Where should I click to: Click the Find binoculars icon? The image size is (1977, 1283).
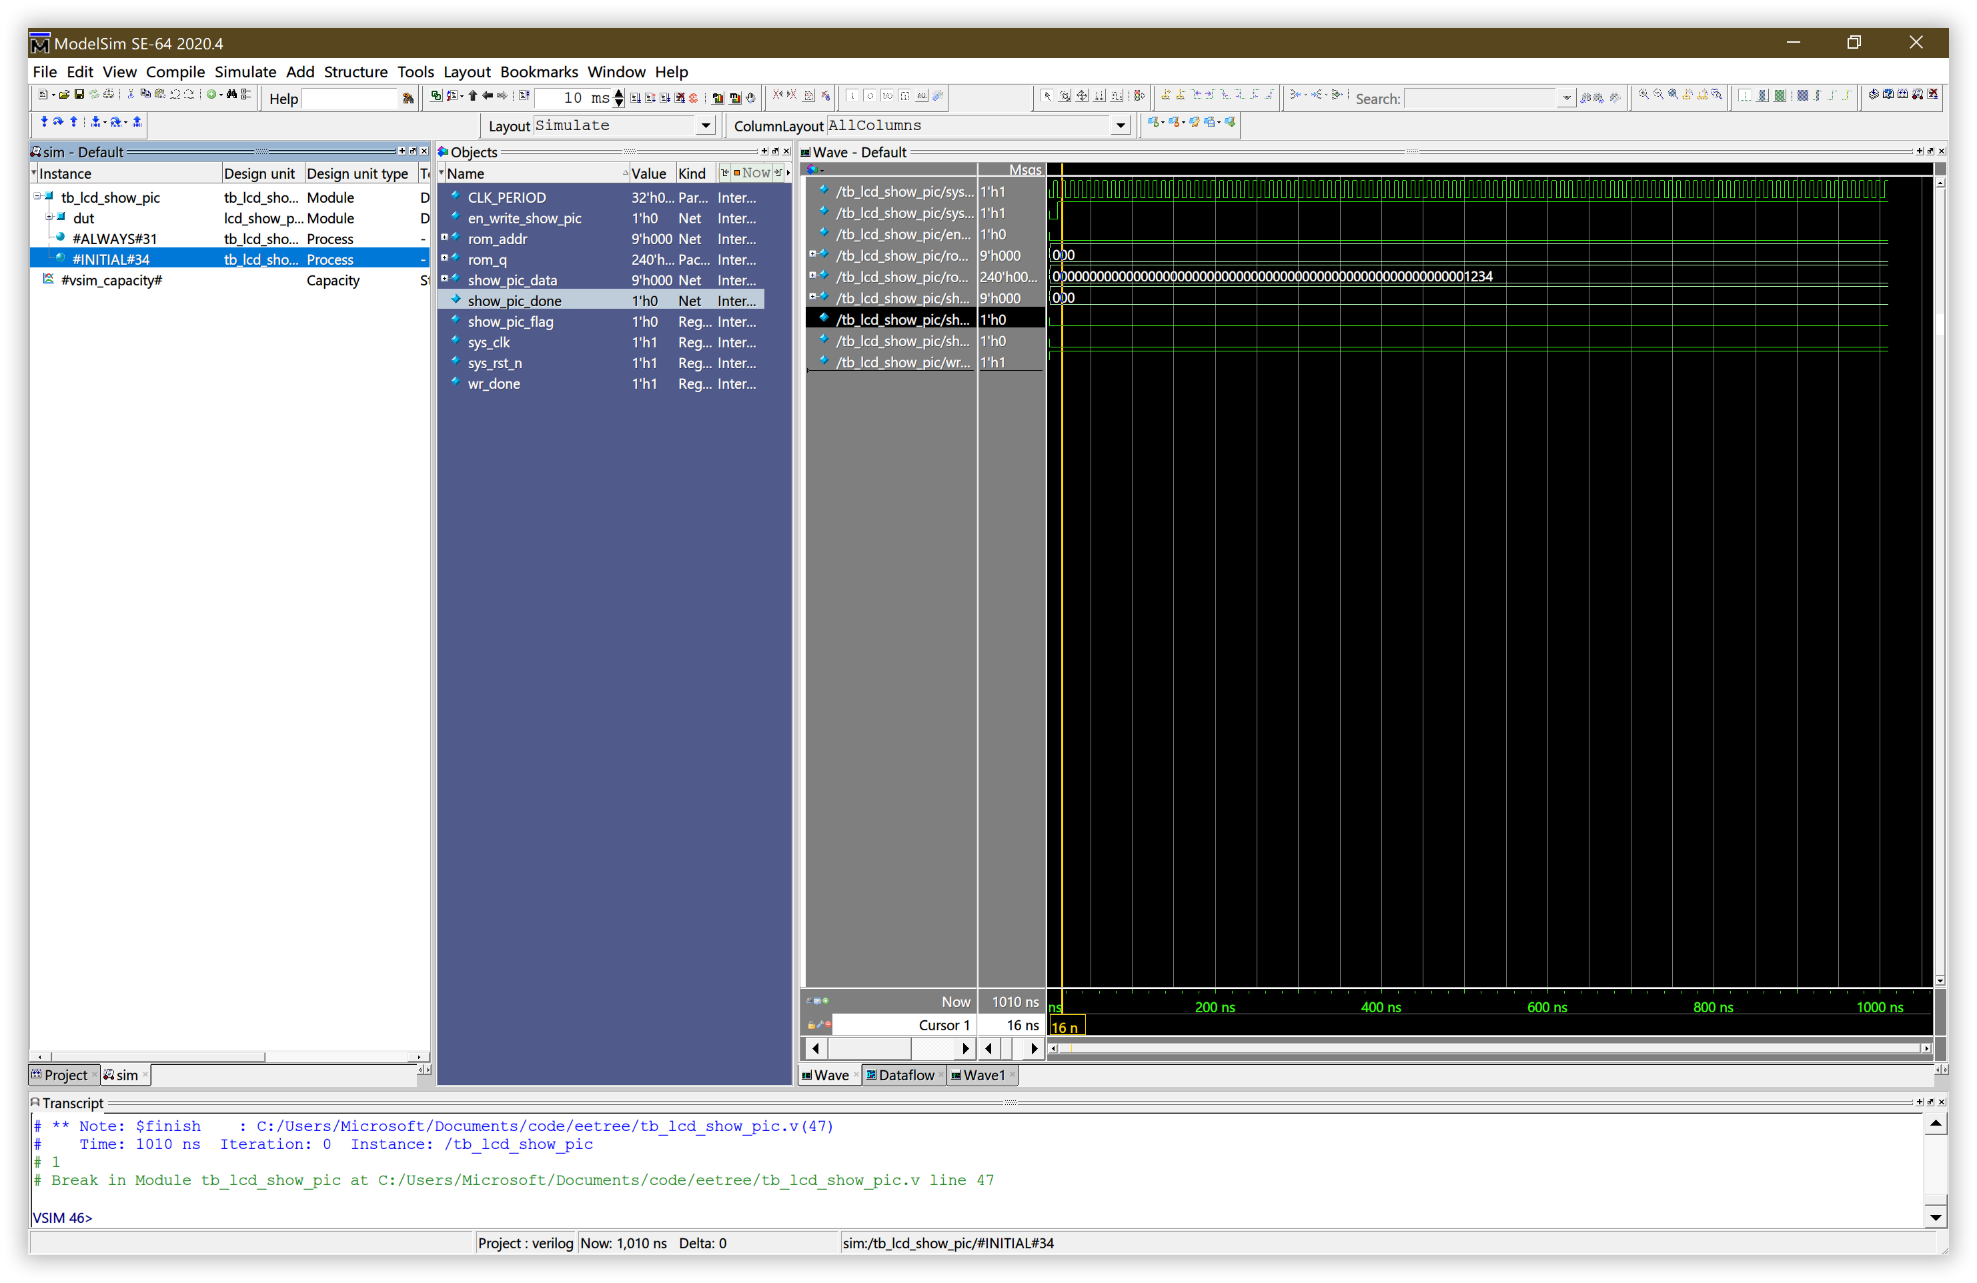[231, 95]
